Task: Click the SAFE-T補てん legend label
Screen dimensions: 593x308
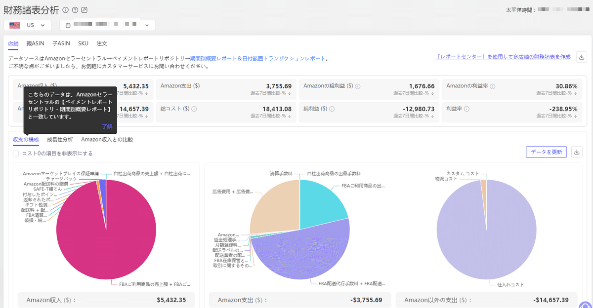Action: tap(48, 189)
